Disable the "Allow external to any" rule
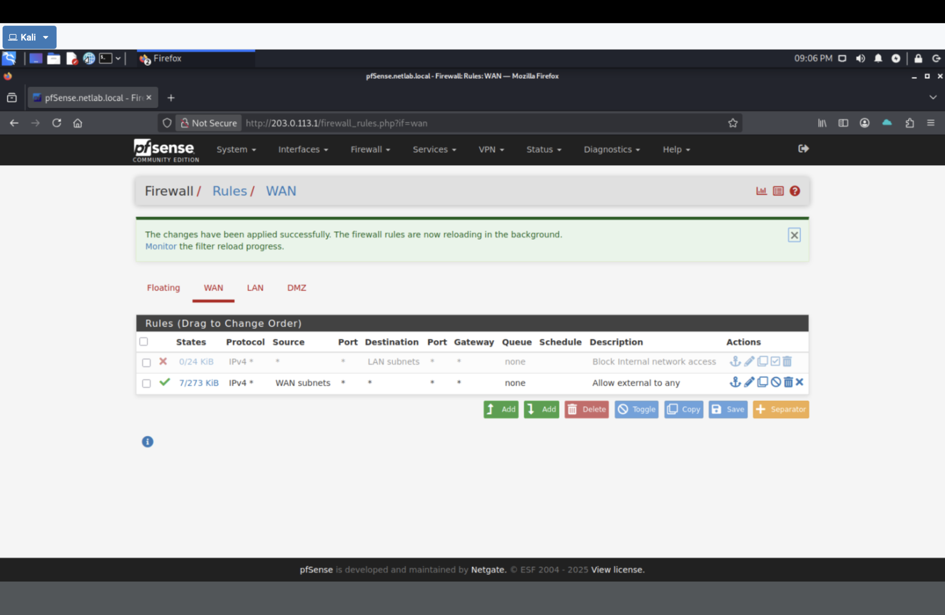This screenshot has height=615, width=945. click(x=776, y=382)
